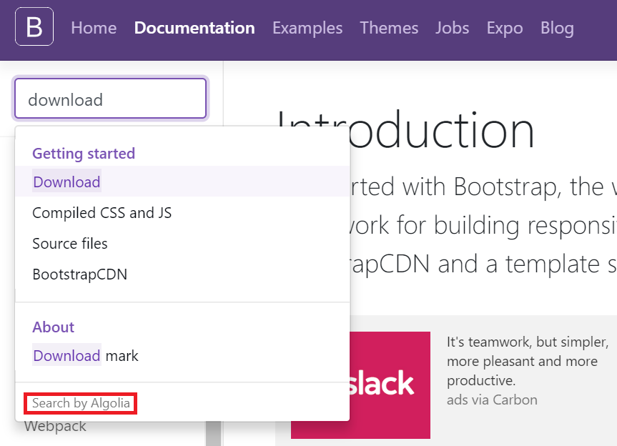This screenshot has height=446, width=617.
Task: Open the Themes nav link
Action: 389,28
